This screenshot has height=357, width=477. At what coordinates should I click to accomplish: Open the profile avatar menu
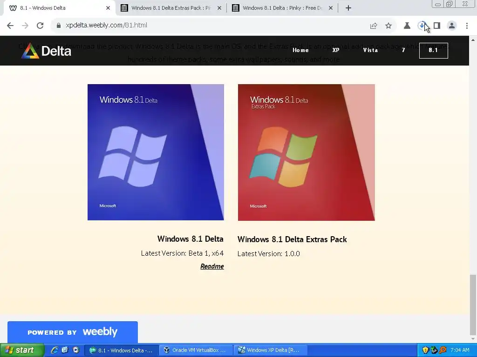(452, 26)
